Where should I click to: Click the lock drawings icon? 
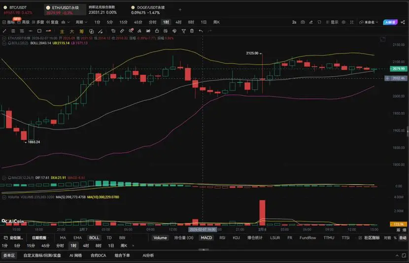tap(157, 31)
